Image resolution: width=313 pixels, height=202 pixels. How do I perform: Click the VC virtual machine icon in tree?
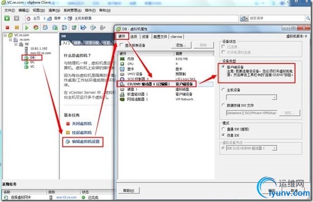[26, 67]
